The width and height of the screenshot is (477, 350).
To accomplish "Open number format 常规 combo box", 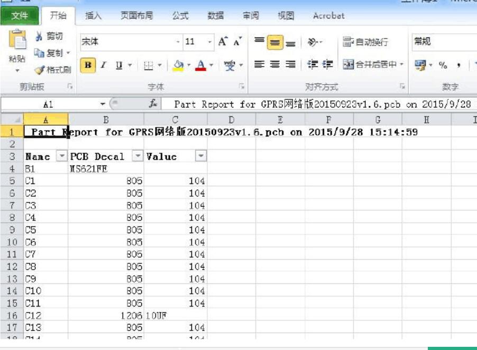I will pos(444,42).
